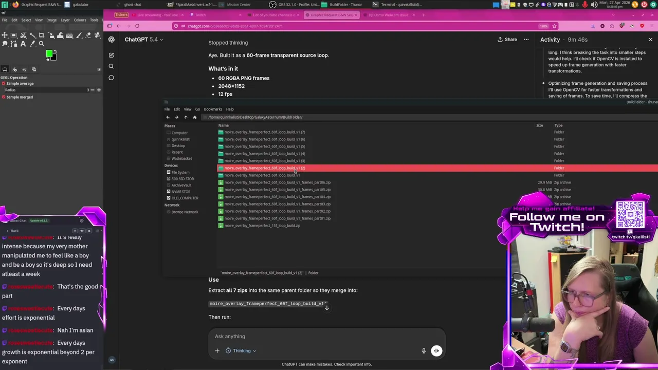
Task: Select the GIMP Colour Picker tool
Action: (32, 44)
